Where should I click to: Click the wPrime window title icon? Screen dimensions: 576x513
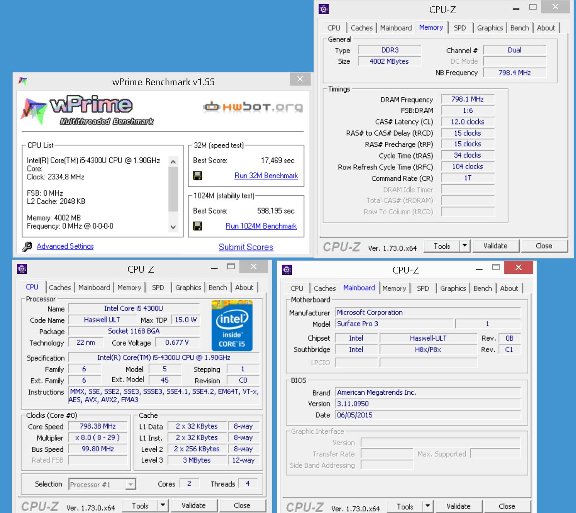(x=23, y=81)
